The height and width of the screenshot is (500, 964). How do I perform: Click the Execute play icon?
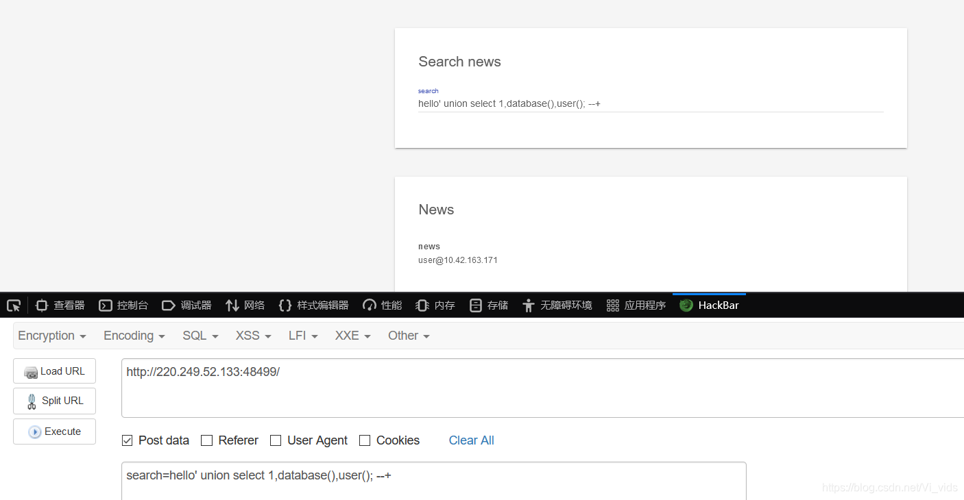point(35,432)
